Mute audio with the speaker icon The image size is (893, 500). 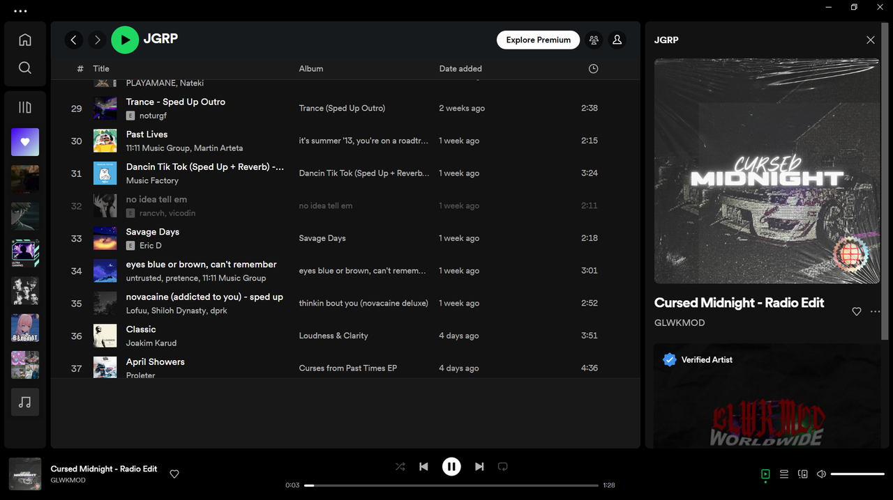tap(821, 474)
